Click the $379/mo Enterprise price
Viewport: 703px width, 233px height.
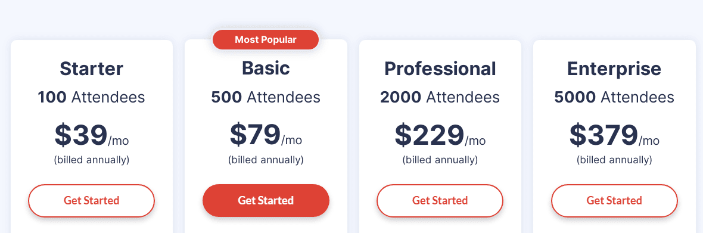[x=614, y=135]
